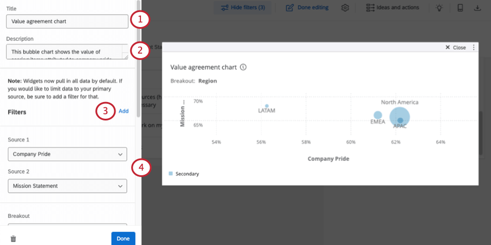491x245 pixels.
Task: Click the info icon beside chart title
Action: point(243,67)
